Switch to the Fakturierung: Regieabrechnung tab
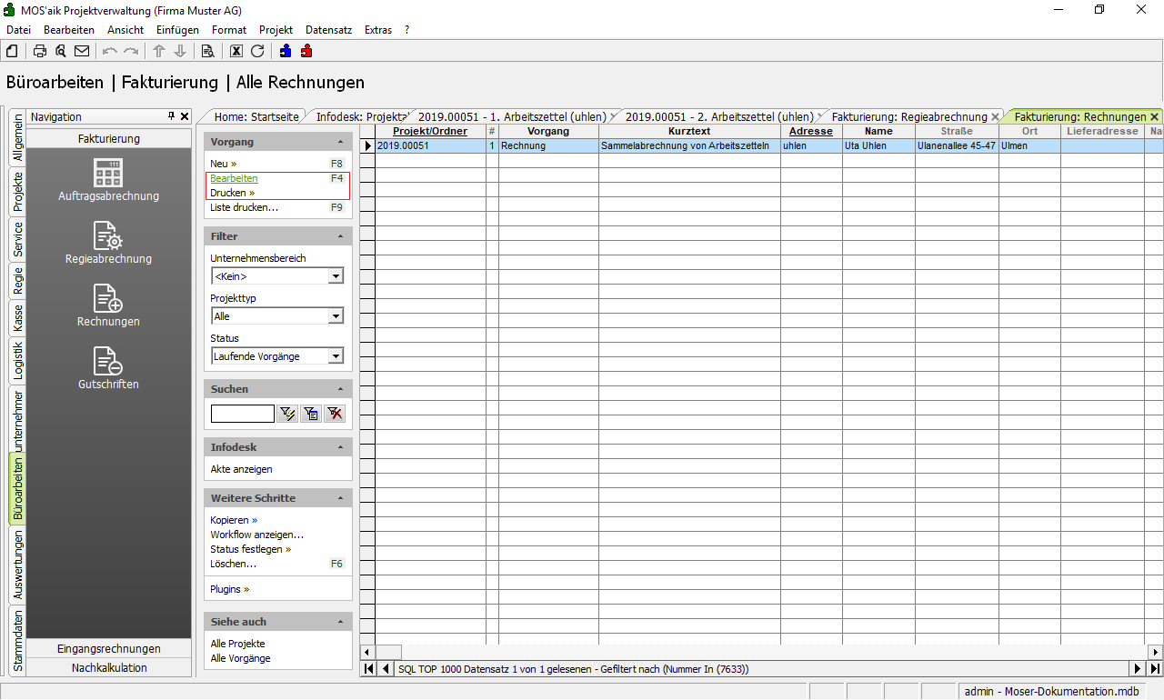 908,116
